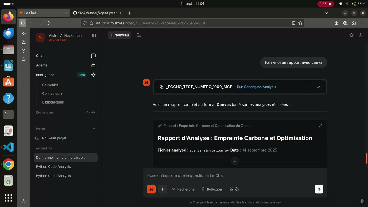The image size is (368, 207).
Task: Reload the current page
Action: 49,23
